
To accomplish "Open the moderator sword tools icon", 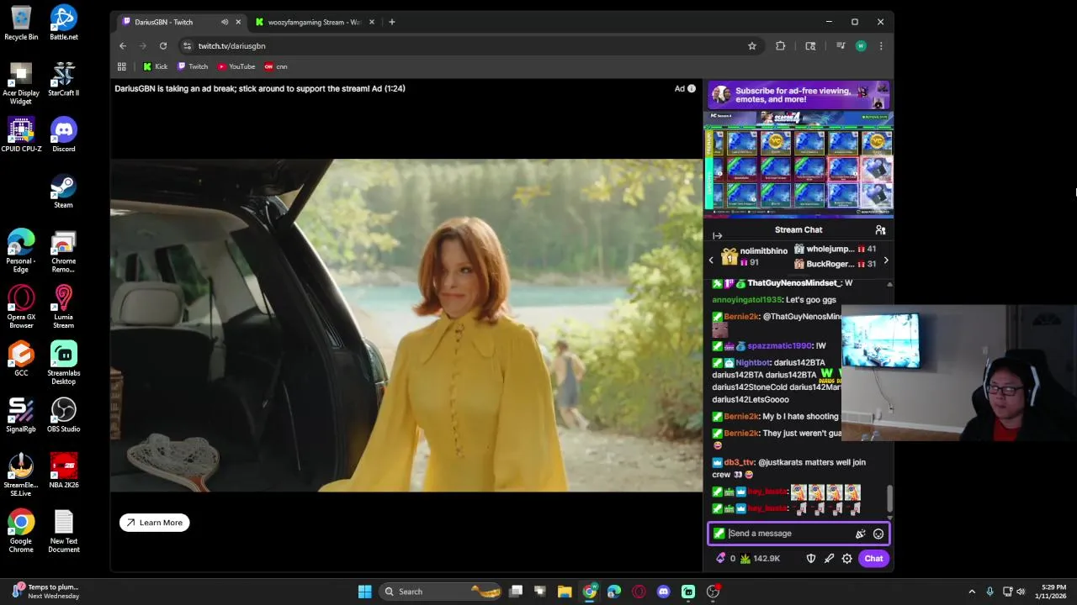I will coord(829,559).
